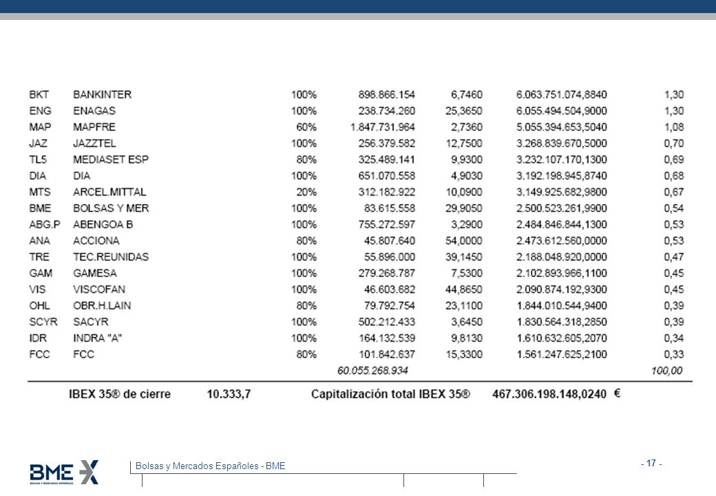This screenshot has height=496, width=716.
Task: Click OBR.H.LAIN company name
Action: tap(102, 306)
